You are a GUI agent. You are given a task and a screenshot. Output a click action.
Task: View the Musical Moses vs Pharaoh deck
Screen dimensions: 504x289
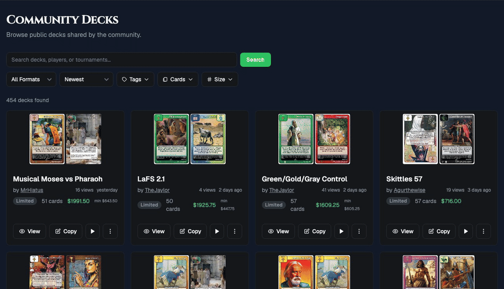30,231
